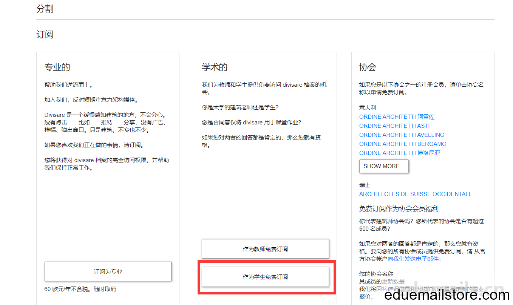Click the text 帮助我们逆流而上。
The height and width of the screenshot is (305, 513).
tap(69, 85)
